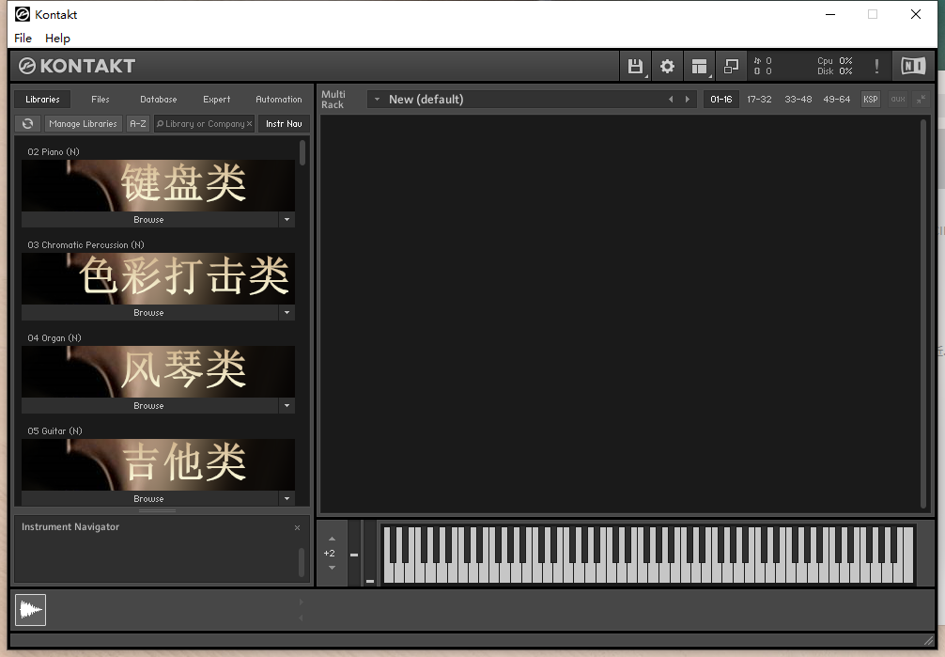Switch to the Automation tab

coord(278,100)
